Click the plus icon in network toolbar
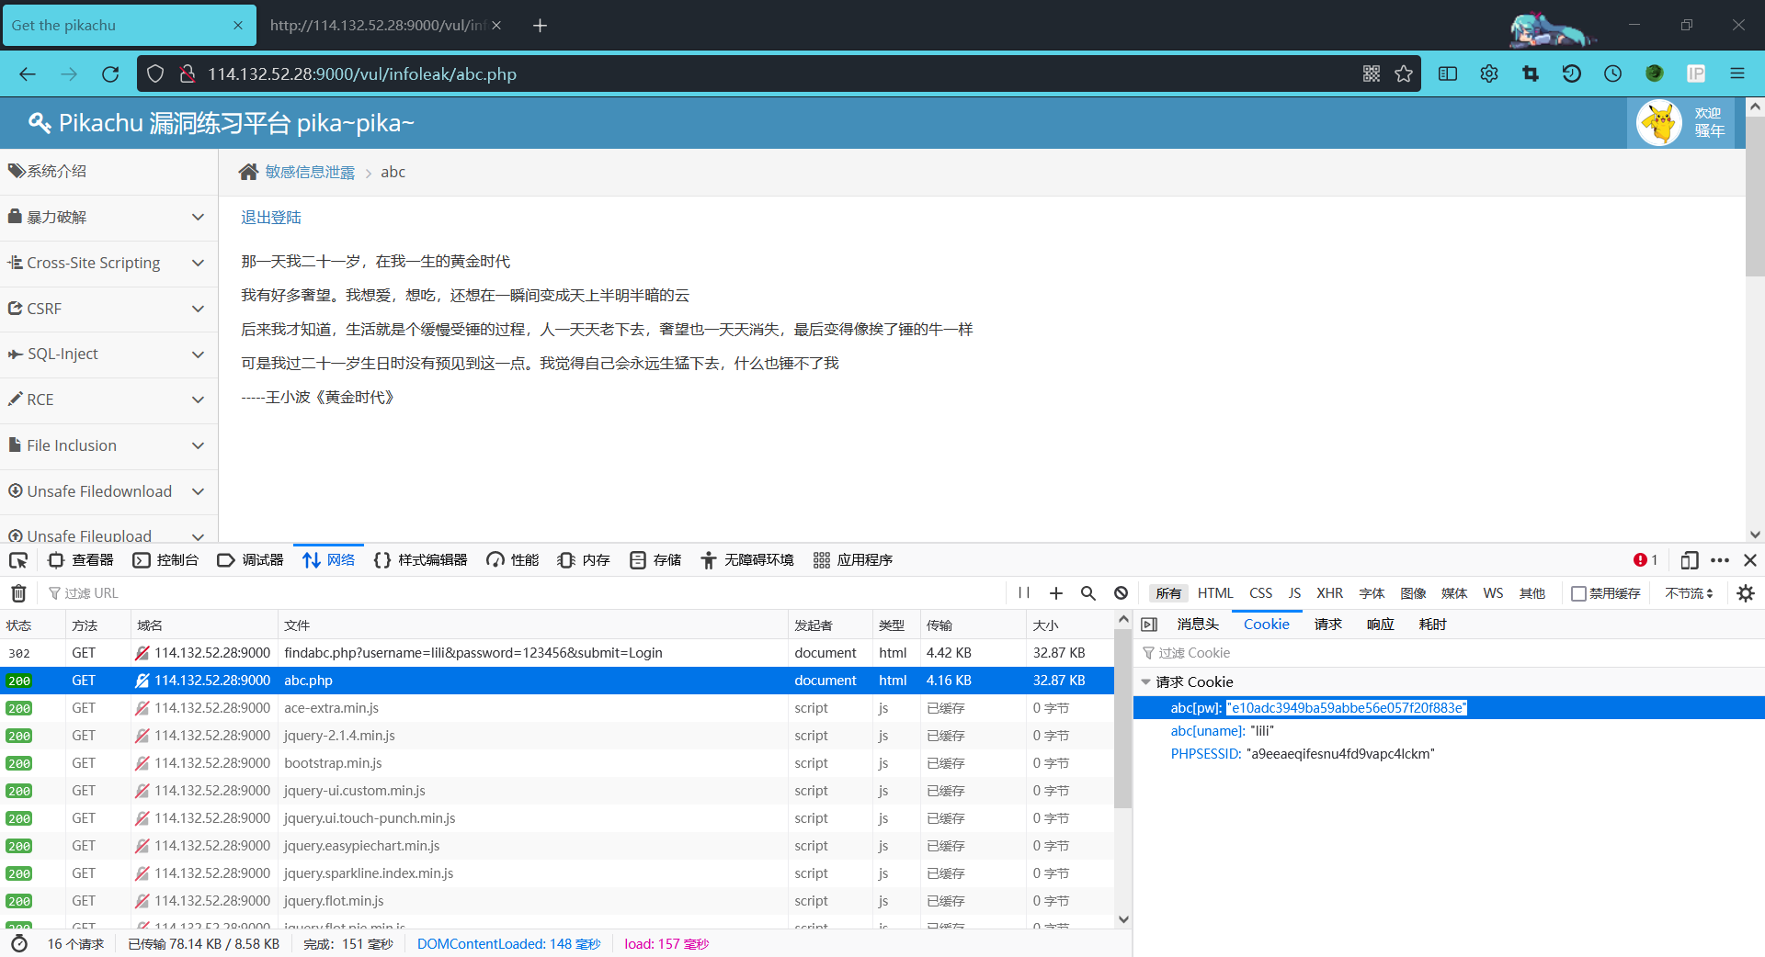Viewport: 1765px width, 957px height. (x=1056, y=593)
